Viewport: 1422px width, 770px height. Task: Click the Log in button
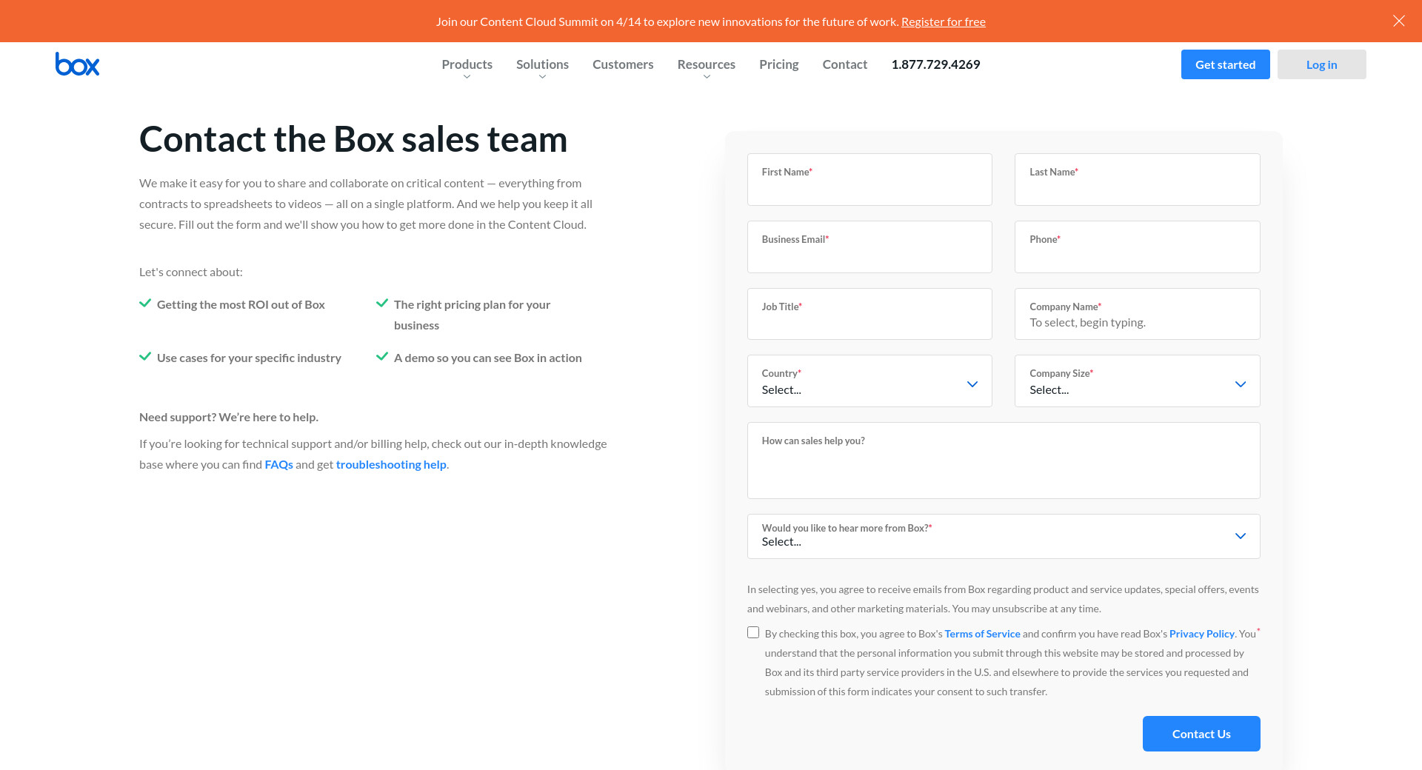tap(1321, 64)
